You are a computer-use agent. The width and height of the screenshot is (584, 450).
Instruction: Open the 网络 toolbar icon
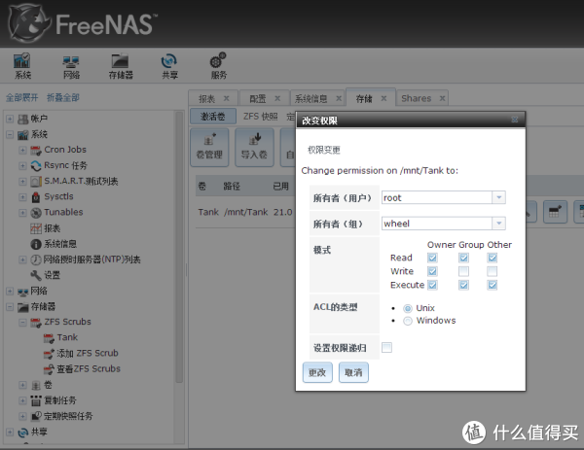71,64
